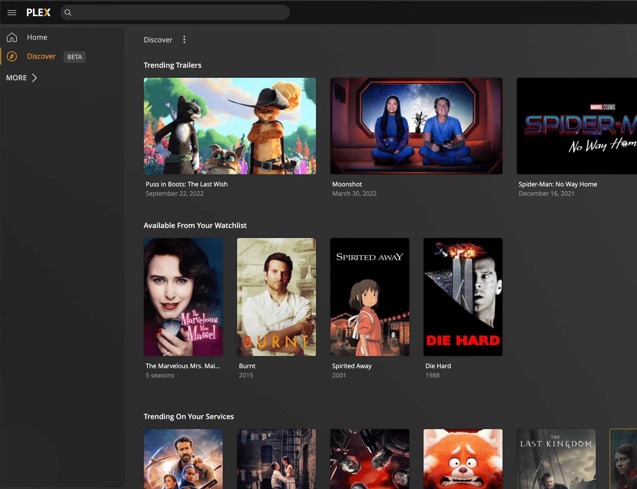Open Spirited Away poster
637x489 pixels.
369,297
